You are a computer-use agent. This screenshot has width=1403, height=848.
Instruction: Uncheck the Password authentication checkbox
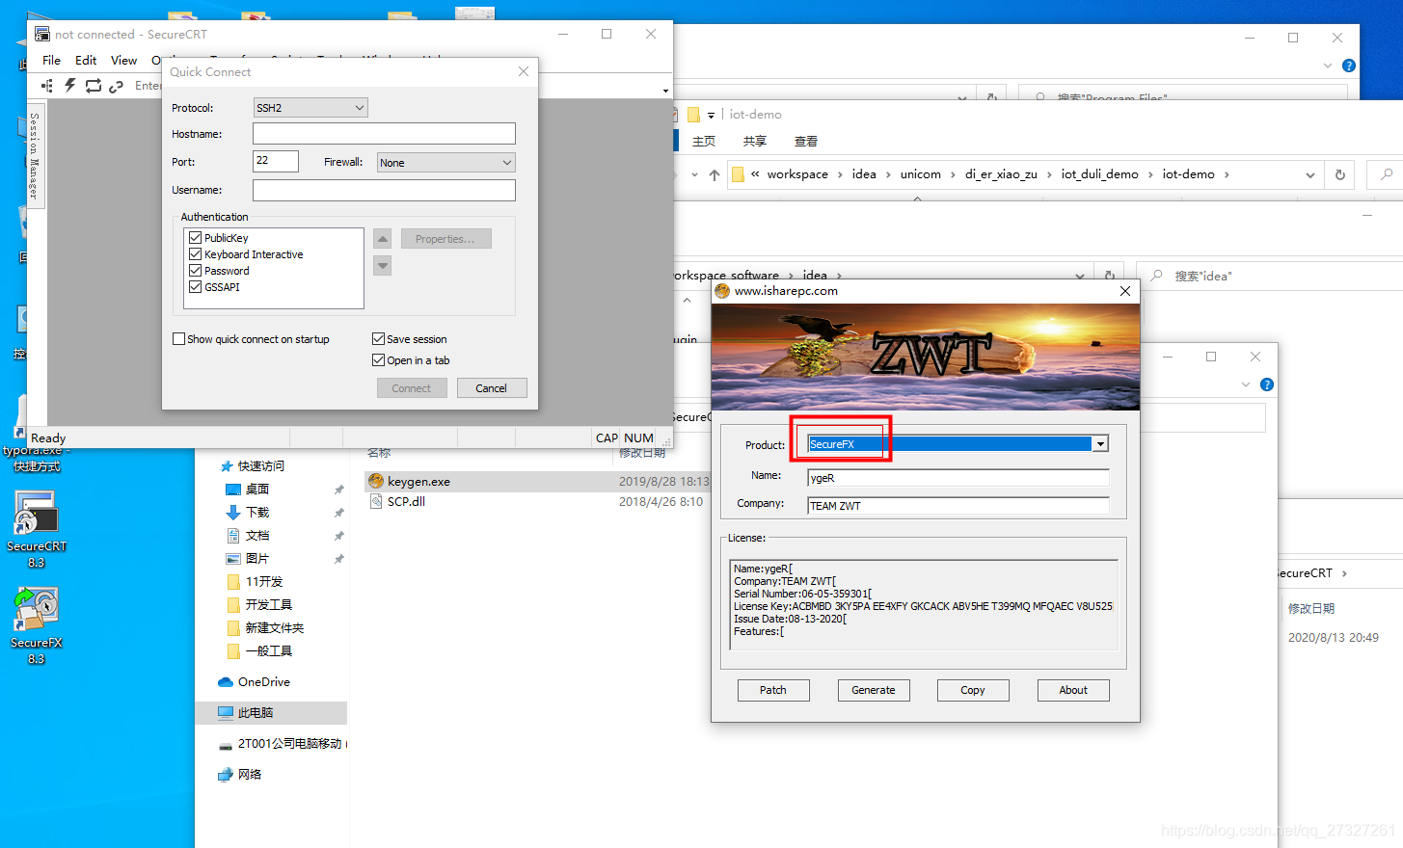click(196, 271)
